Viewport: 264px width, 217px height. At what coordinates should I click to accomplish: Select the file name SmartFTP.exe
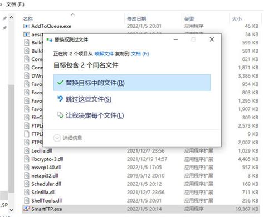47,209
